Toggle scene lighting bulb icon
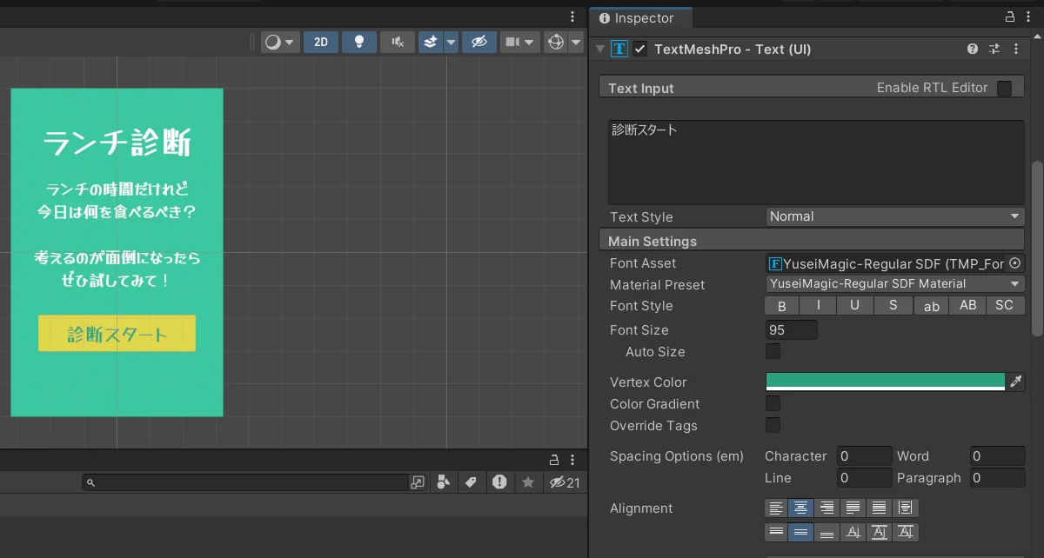1044x558 pixels. (x=358, y=42)
